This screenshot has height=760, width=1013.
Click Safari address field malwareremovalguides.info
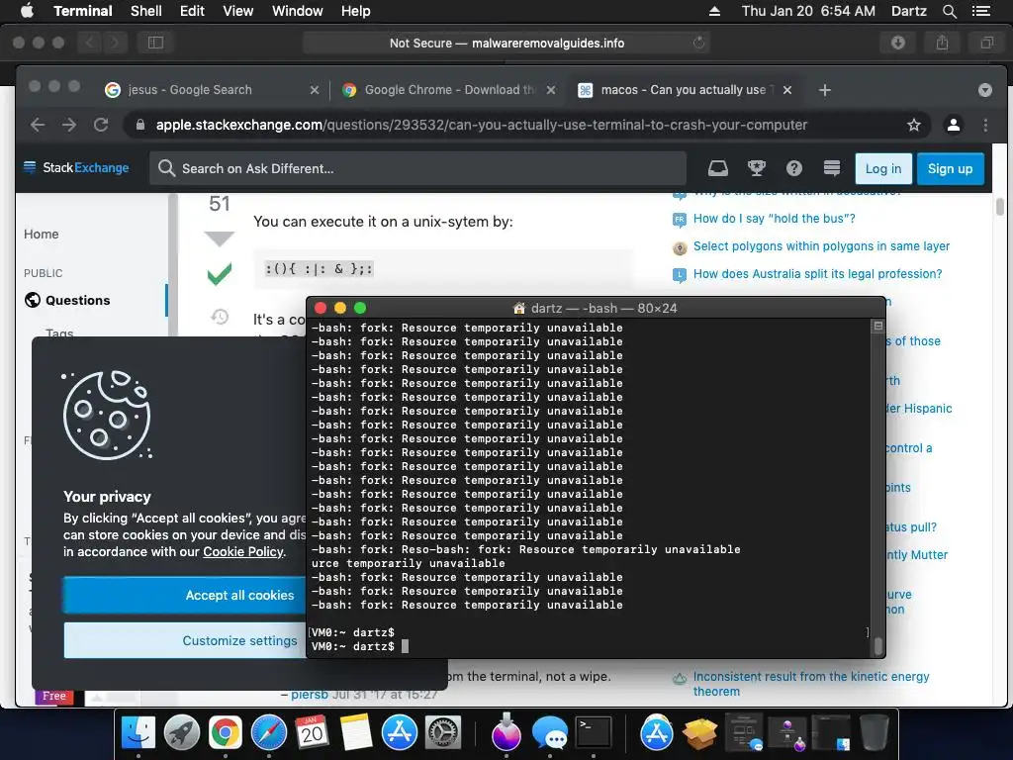pos(506,43)
